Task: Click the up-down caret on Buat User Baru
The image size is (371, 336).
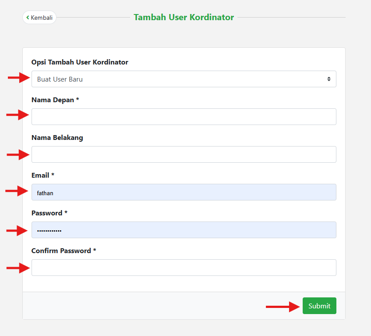Action: pos(329,79)
